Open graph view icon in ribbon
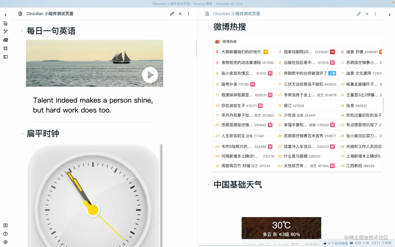Screen dimensions: 395x247 click(5, 32)
